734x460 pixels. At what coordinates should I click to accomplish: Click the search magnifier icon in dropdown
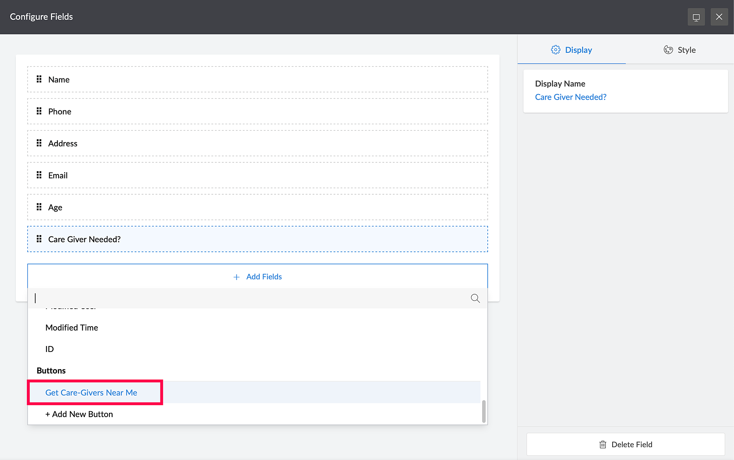pos(475,298)
